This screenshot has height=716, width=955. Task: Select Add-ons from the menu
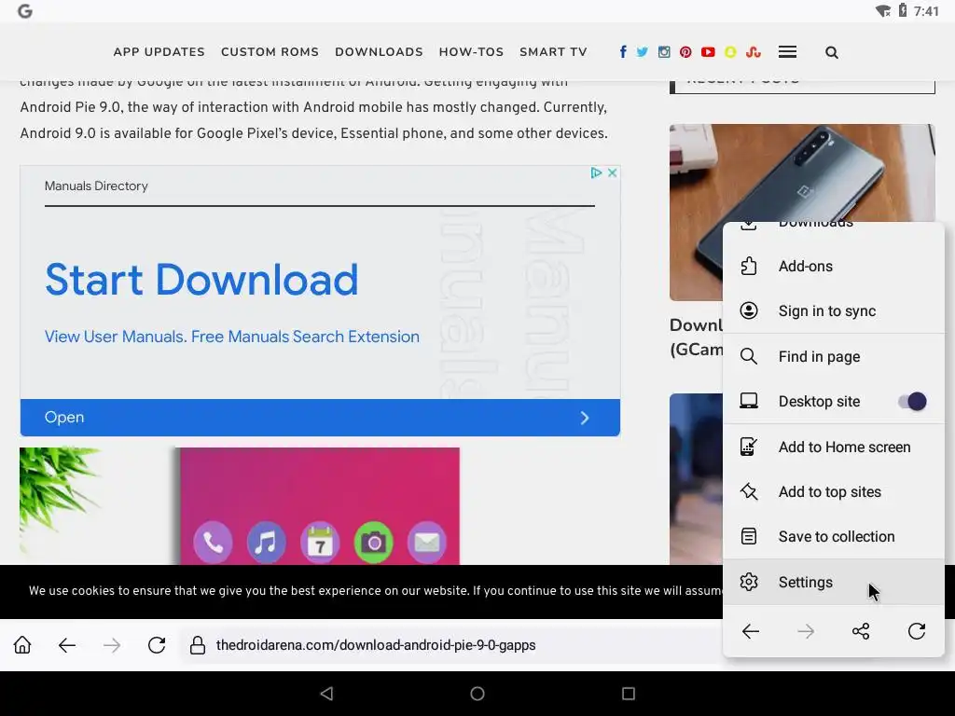click(833, 266)
